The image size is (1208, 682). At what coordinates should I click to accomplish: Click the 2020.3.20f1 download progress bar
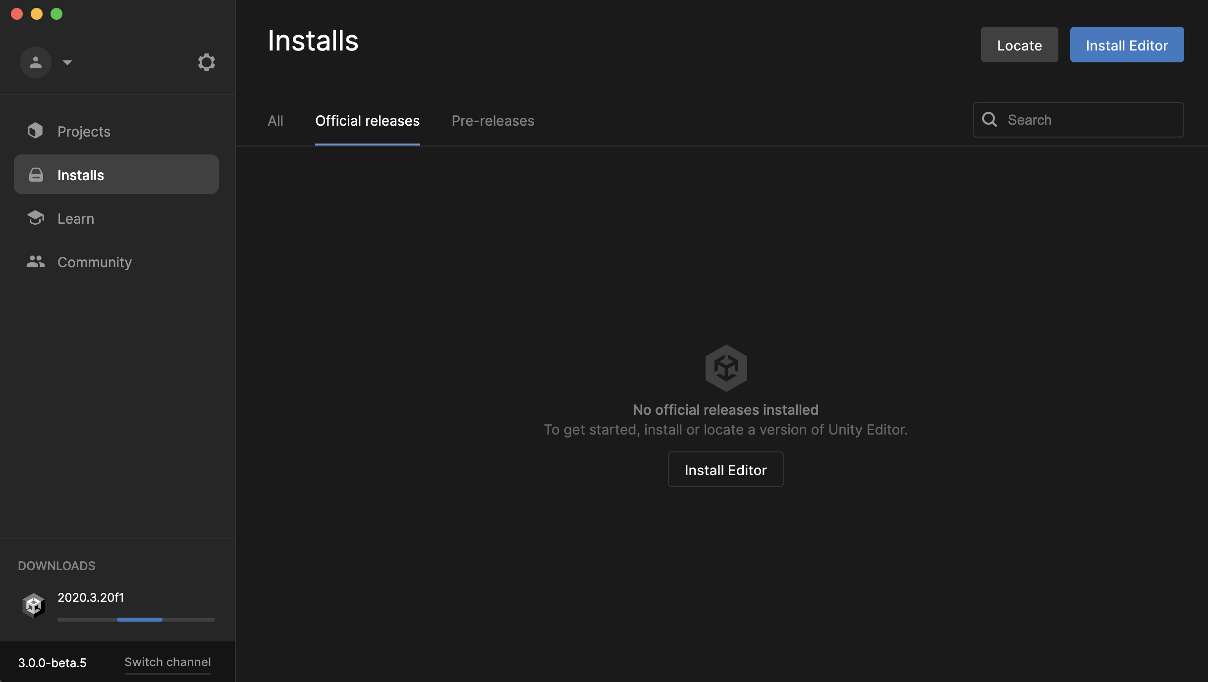(x=136, y=620)
